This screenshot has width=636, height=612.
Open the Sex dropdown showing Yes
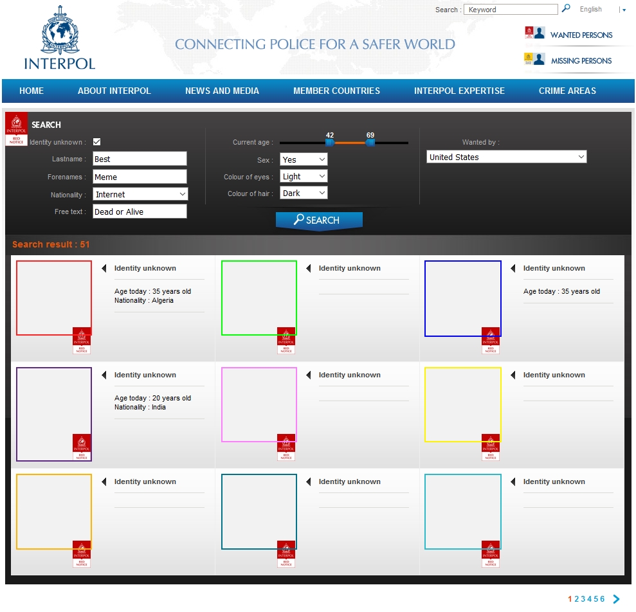click(304, 159)
